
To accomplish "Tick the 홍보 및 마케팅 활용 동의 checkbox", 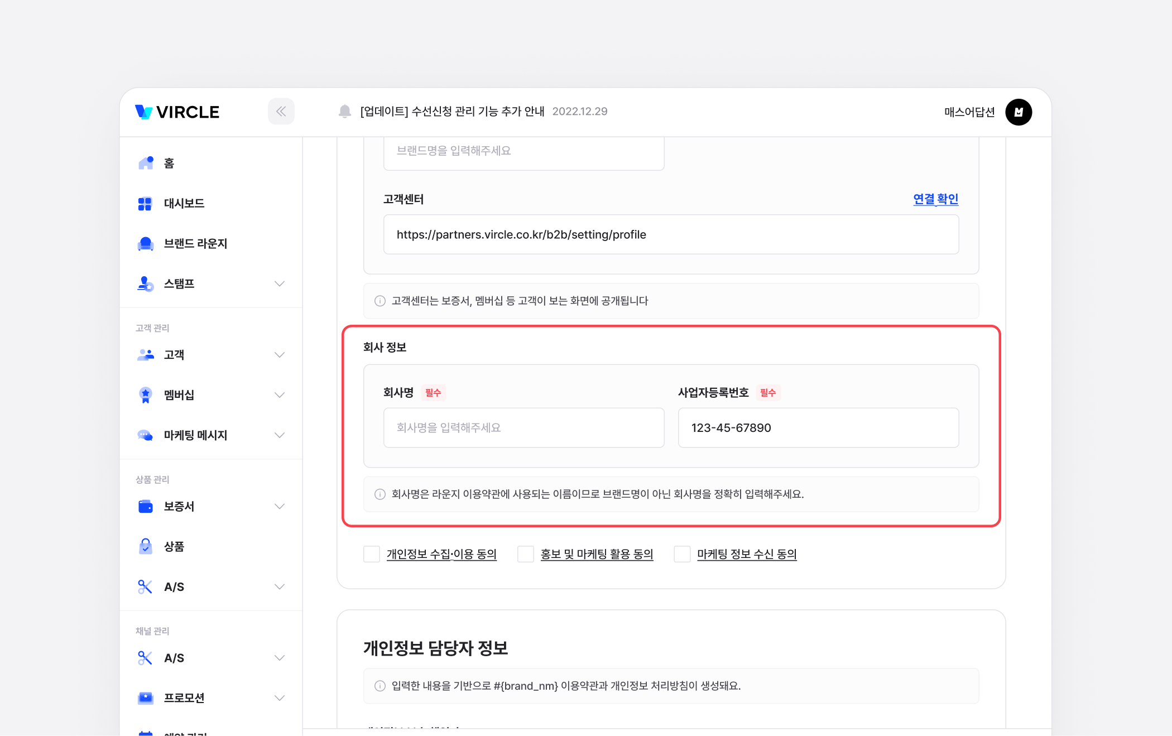I will tap(526, 554).
